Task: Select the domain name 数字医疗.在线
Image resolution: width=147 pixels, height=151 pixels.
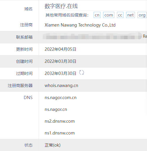Action: click(x=61, y=6)
